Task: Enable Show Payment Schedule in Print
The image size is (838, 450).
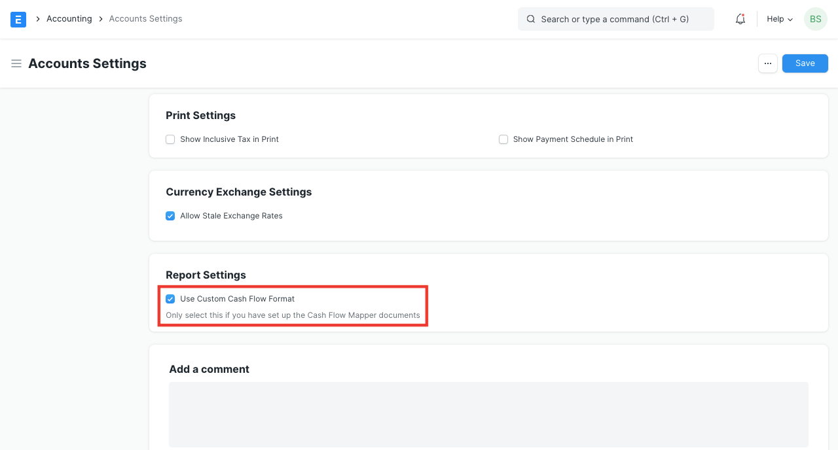Action: click(503, 139)
